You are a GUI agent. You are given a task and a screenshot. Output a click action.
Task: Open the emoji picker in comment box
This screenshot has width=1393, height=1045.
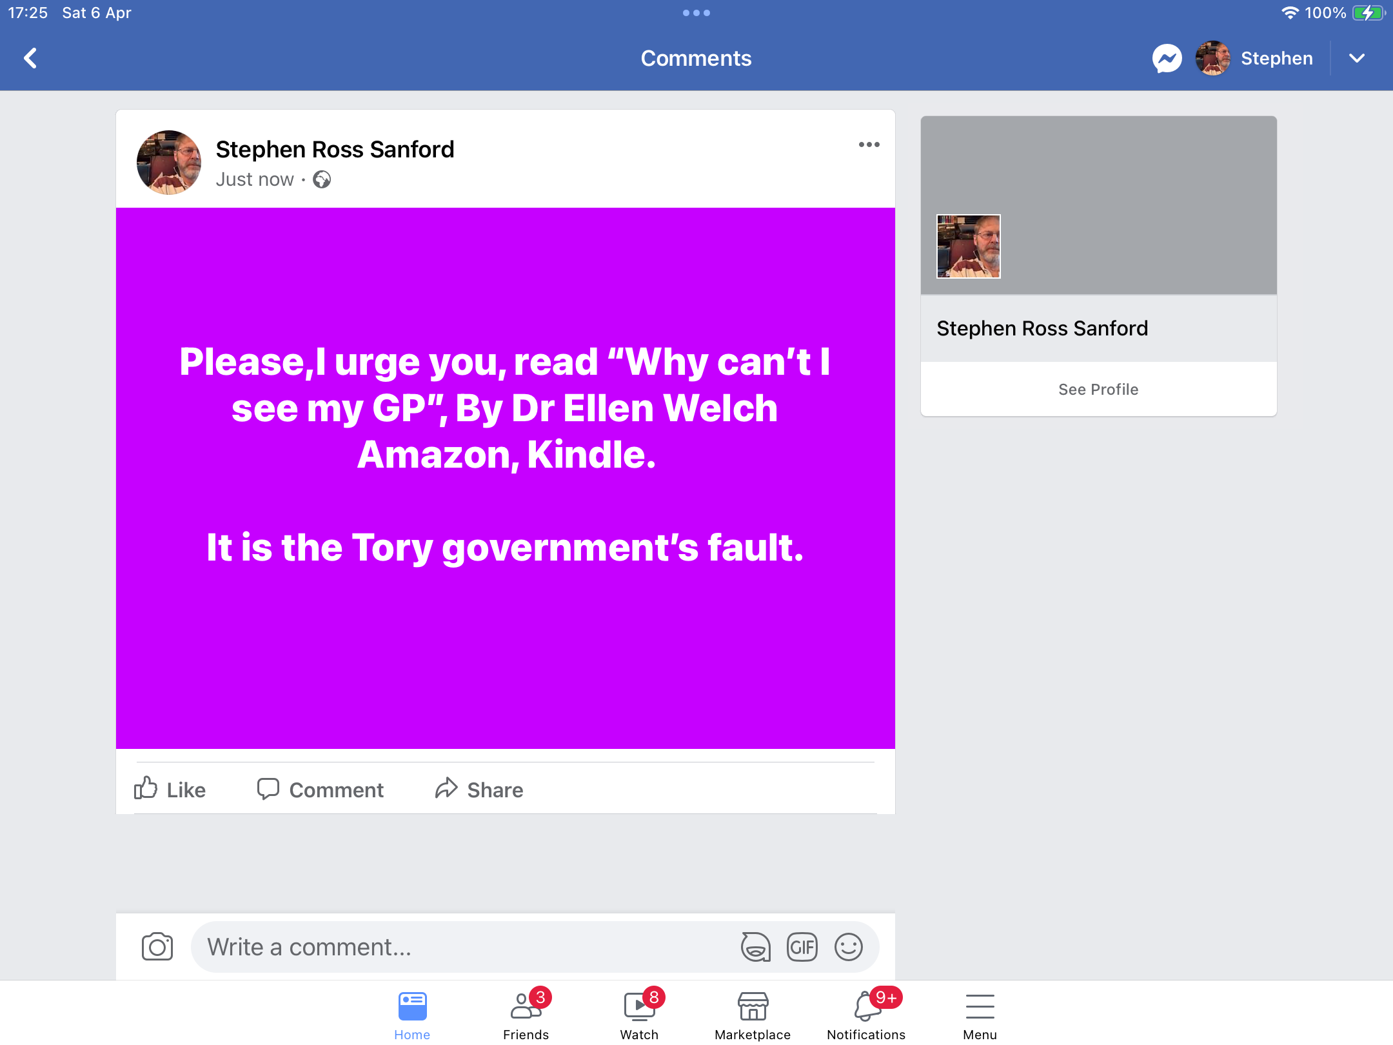tap(848, 947)
